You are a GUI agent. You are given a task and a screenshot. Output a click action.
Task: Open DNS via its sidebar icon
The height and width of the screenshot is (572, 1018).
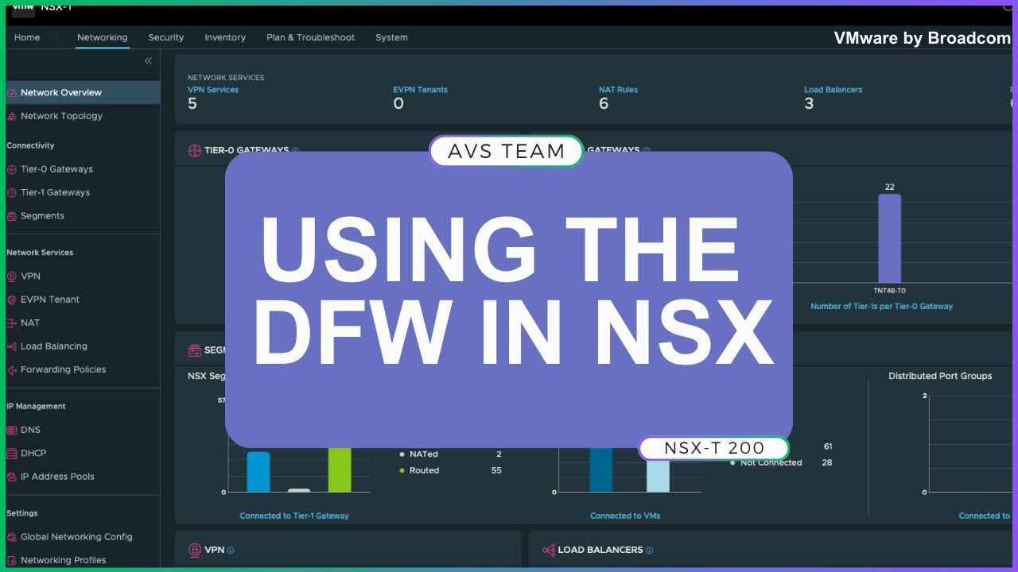tap(12, 430)
